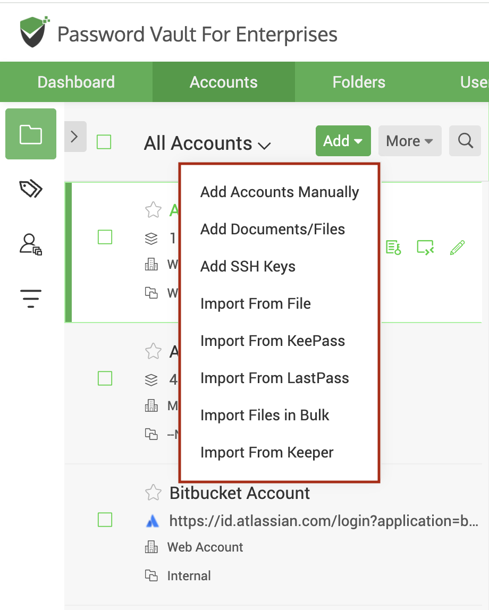Open the More dropdown button
Image resolution: width=489 pixels, height=610 pixels.
409,141
